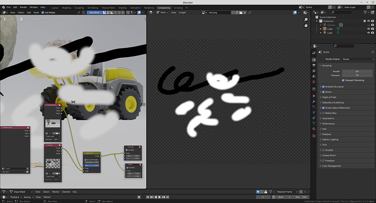The height and width of the screenshot is (203, 376).
Task: Open the Dope Sheet editor type dropdown
Action: click(21, 192)
